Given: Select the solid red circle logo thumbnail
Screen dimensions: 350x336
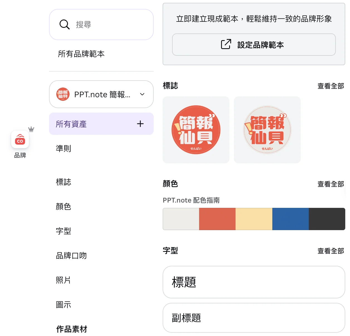Looking at the screenshot, I should tap(196, 130).
